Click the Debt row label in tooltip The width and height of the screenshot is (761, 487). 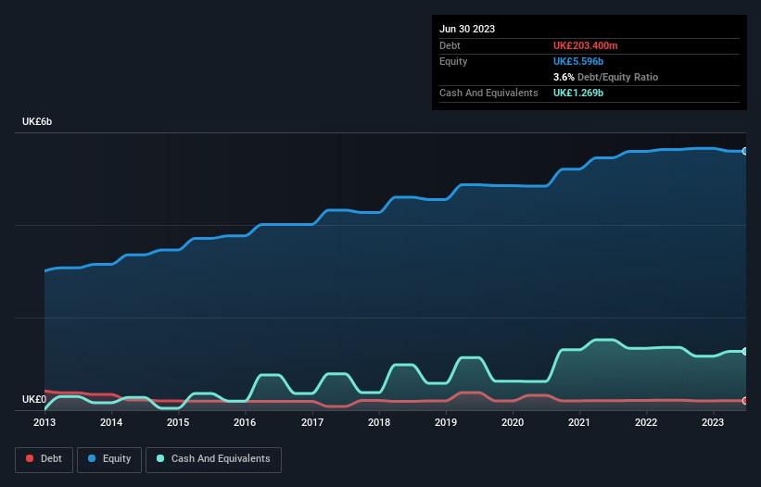coord(450,45)
